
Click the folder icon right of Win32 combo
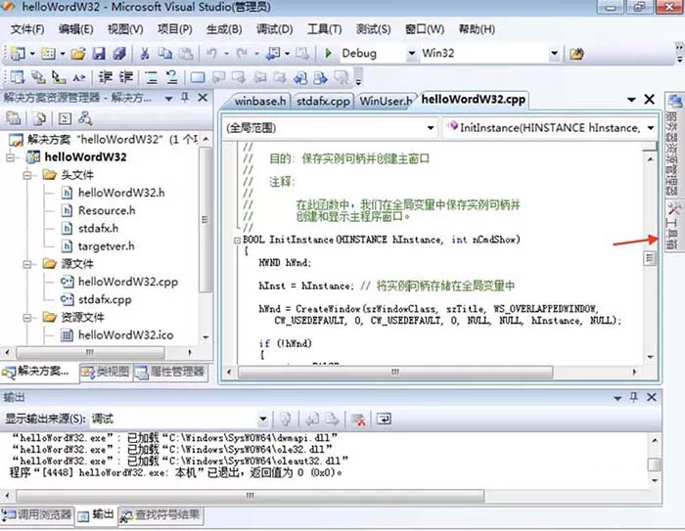point(576,54)
